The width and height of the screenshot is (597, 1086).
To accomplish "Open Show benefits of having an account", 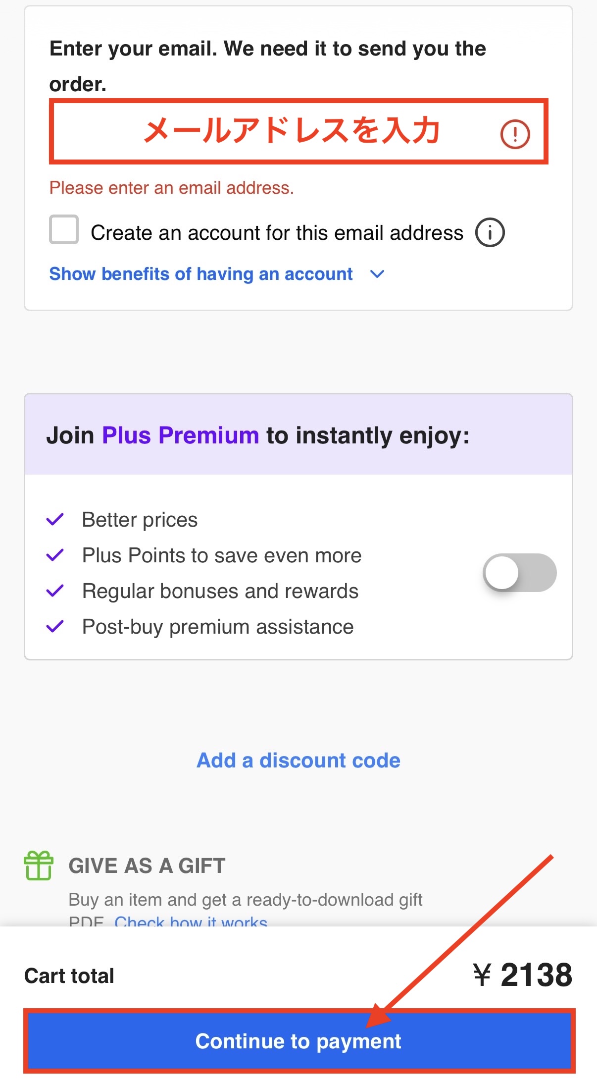I will pos(201,274).
